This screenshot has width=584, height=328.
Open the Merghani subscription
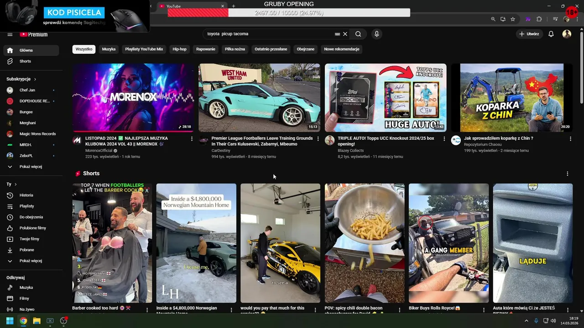pyautogui.click(x=31, y=123)
